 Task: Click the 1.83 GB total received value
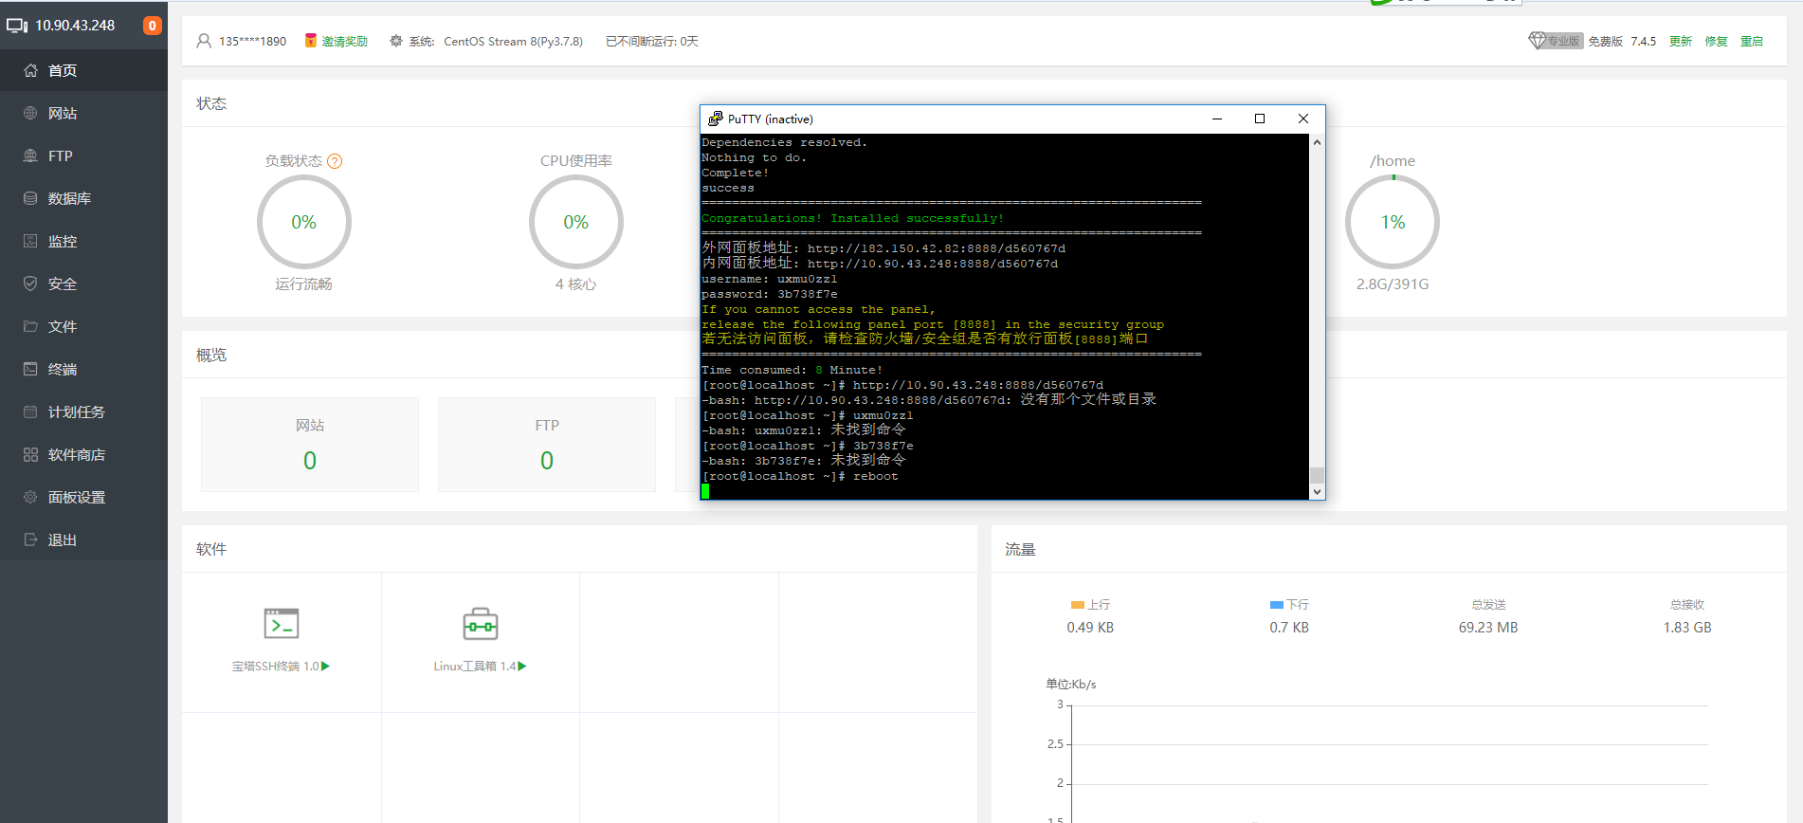1687,628
